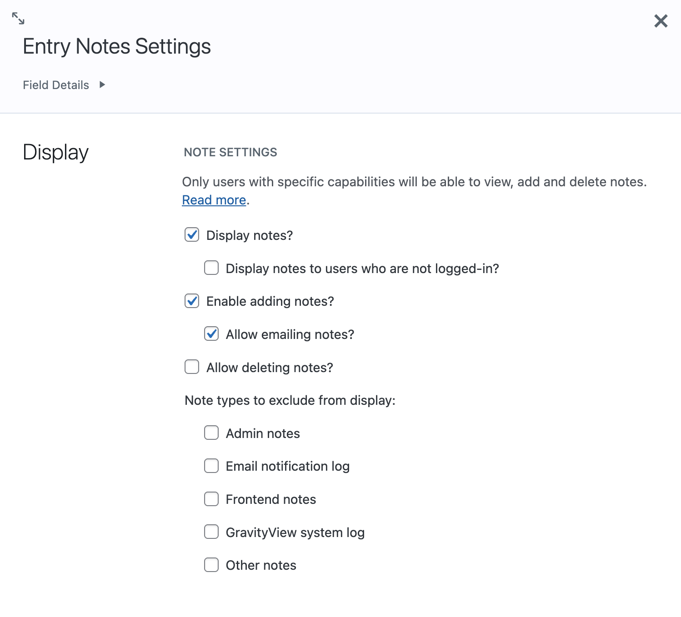
Task: Click the Field Details label text
Action: 56,85
